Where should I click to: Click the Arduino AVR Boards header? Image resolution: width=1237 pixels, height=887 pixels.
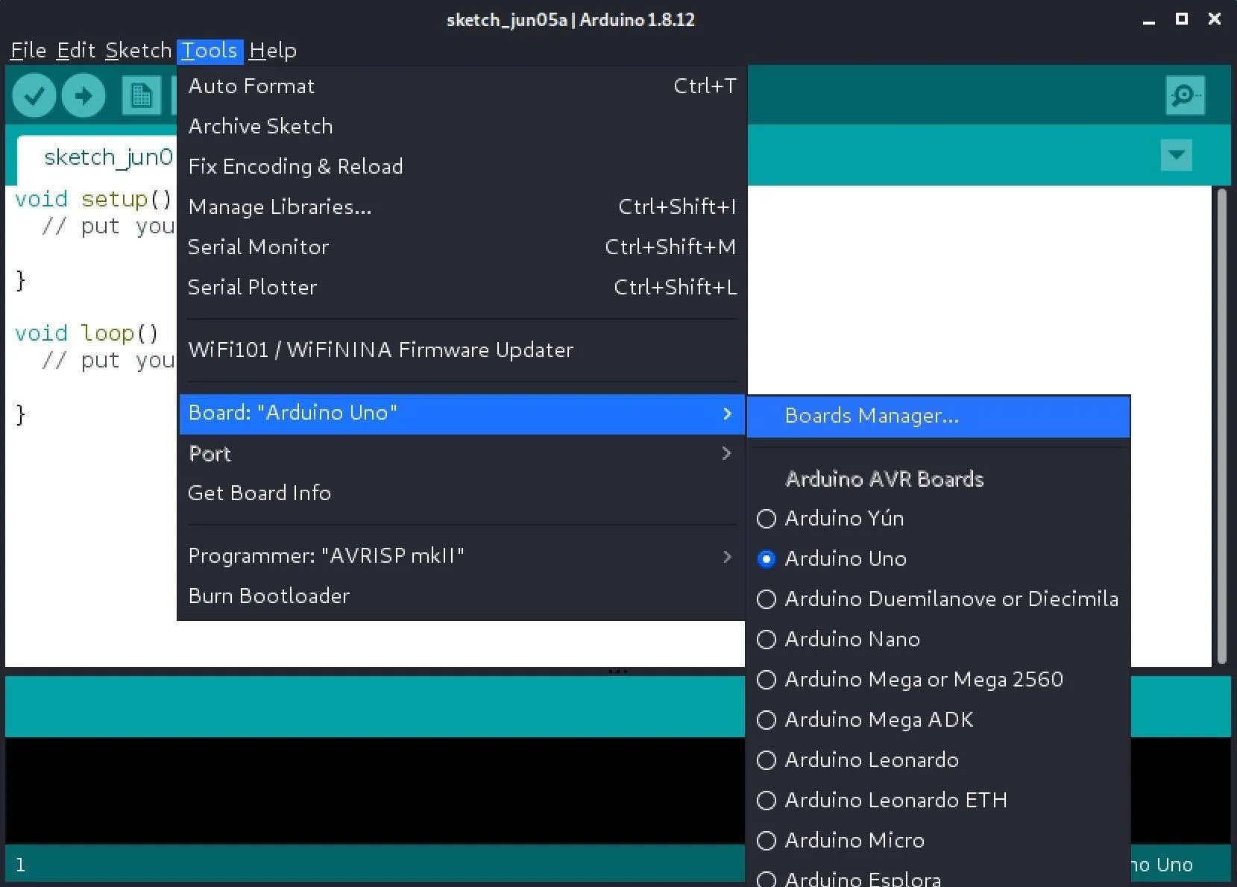click(x=884, y=479)
